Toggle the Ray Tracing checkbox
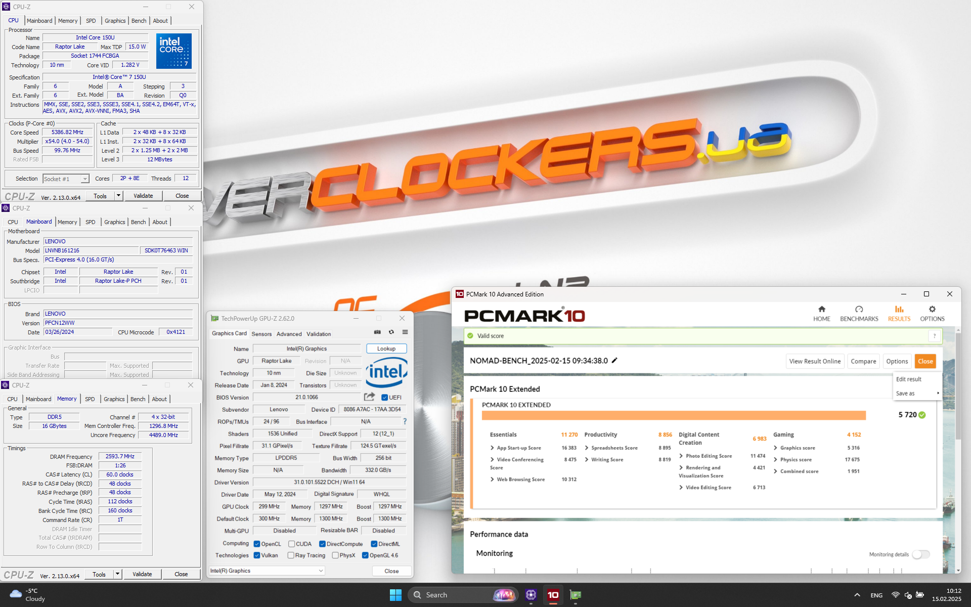 click(291, 555)
